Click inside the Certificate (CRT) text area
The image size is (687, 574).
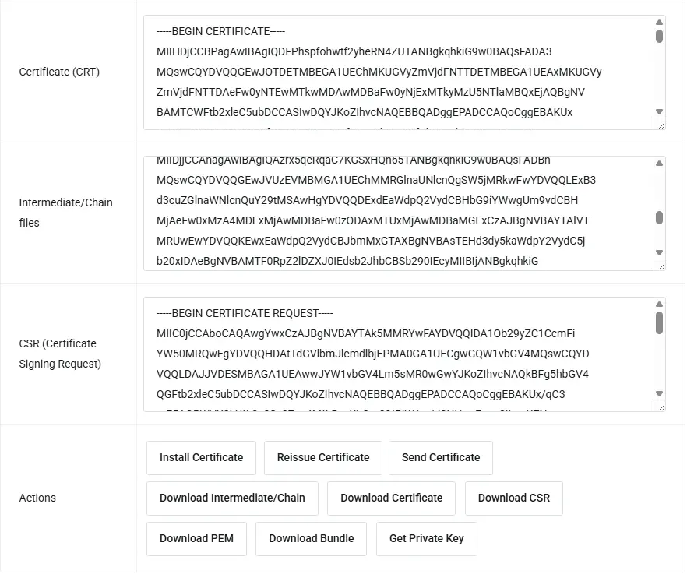(x=397, y=72)
